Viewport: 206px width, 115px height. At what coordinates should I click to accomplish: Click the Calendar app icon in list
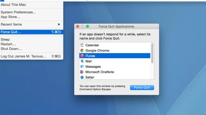pos(82,45)
